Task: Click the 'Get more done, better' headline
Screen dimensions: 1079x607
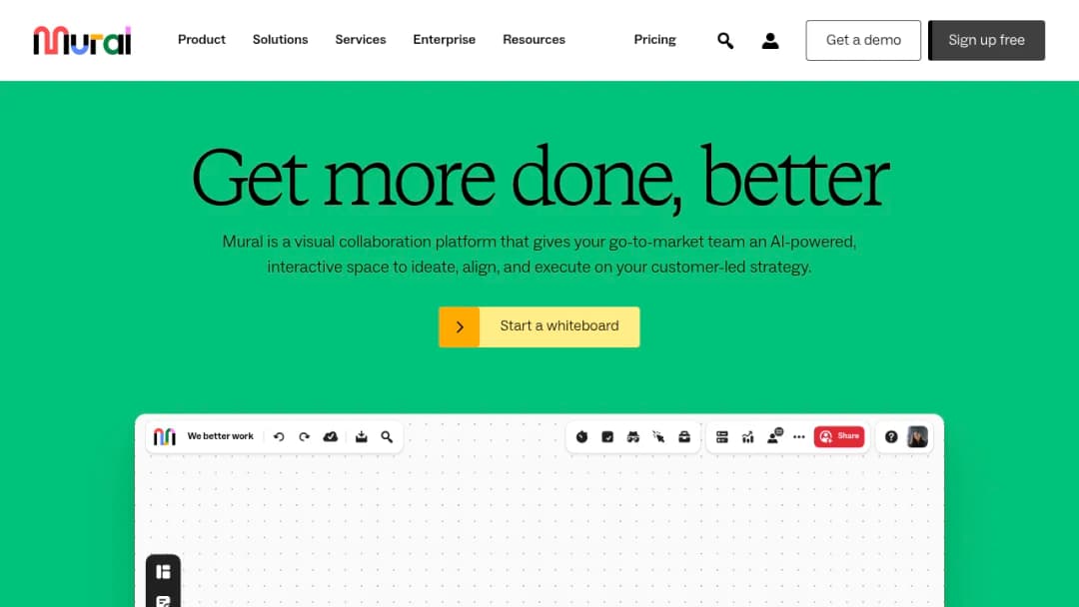Action: click(x=540, y=178)
